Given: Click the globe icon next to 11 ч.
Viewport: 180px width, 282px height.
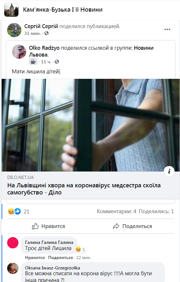Looking at the screenshot, I should pyautogui.click(x=57, y=62).
